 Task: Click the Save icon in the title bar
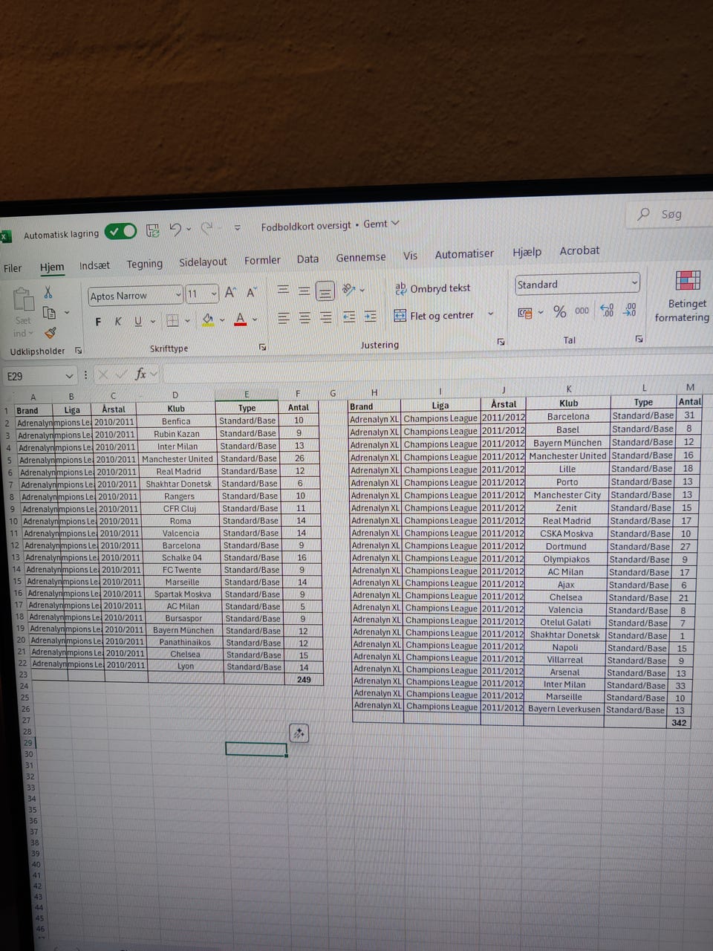[153, 230]
